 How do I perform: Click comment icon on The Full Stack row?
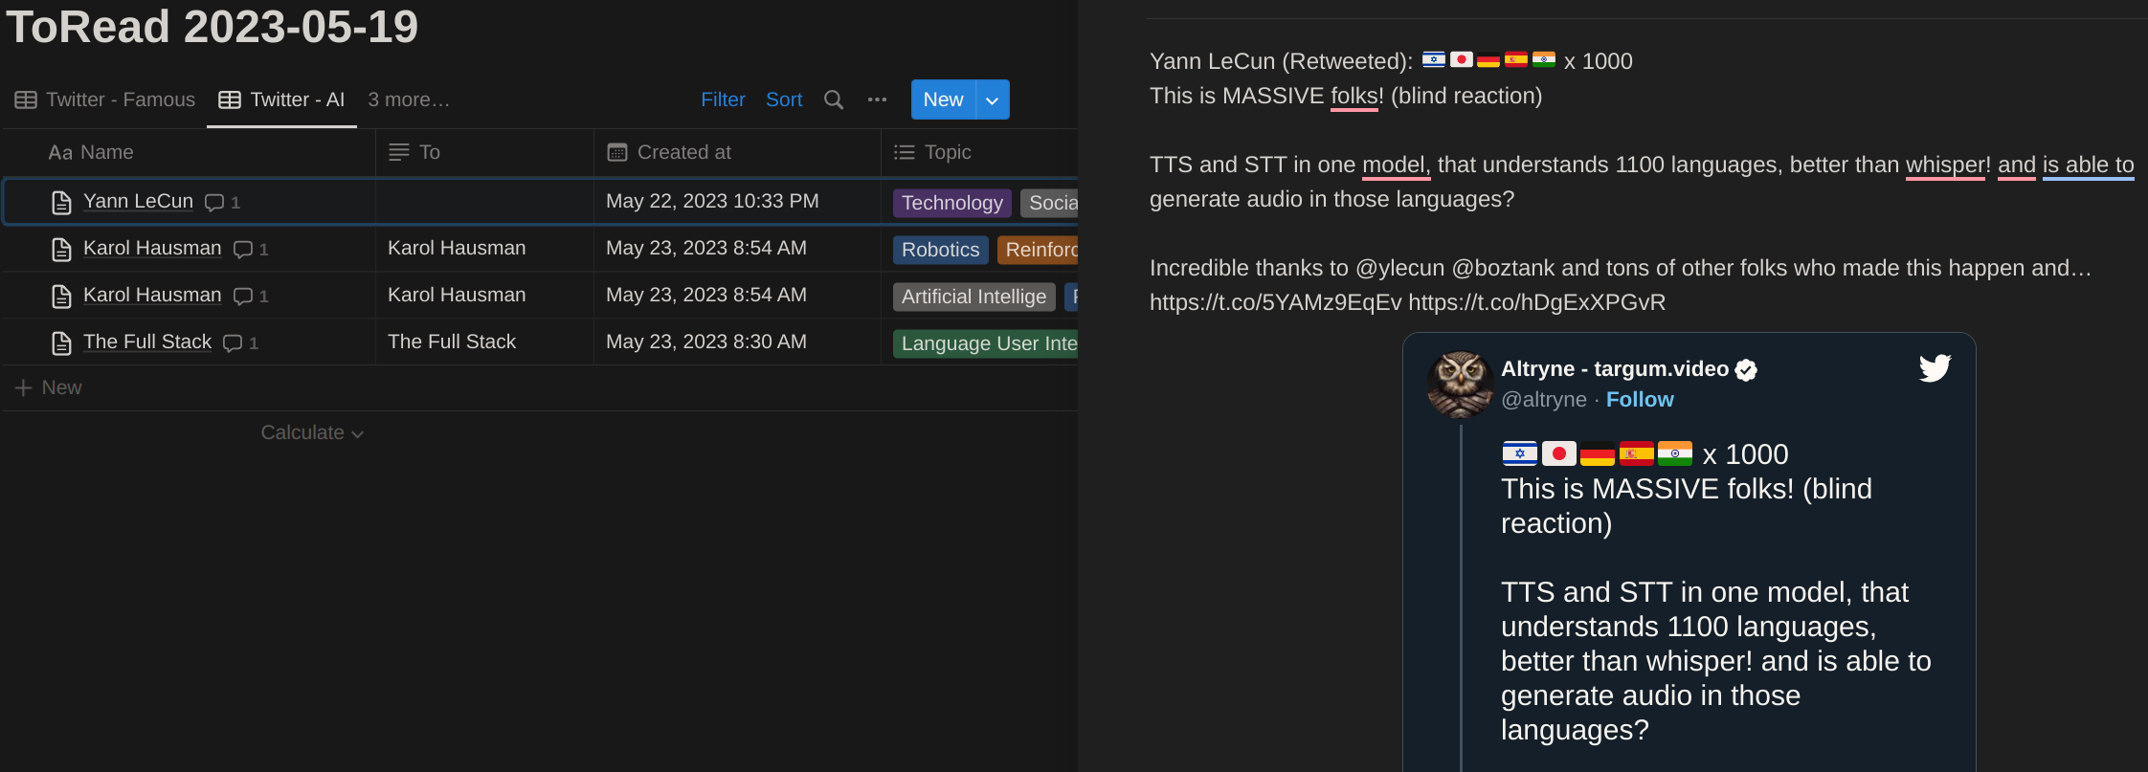233,342
